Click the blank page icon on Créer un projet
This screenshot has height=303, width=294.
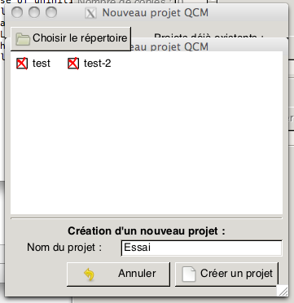pyautogui.click(x=189, y=274)
